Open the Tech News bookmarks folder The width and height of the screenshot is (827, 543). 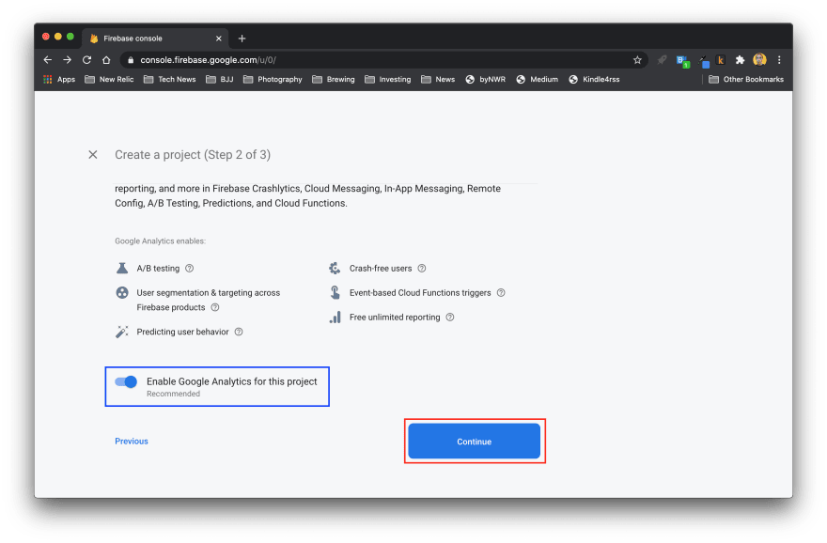click(169, 80)
